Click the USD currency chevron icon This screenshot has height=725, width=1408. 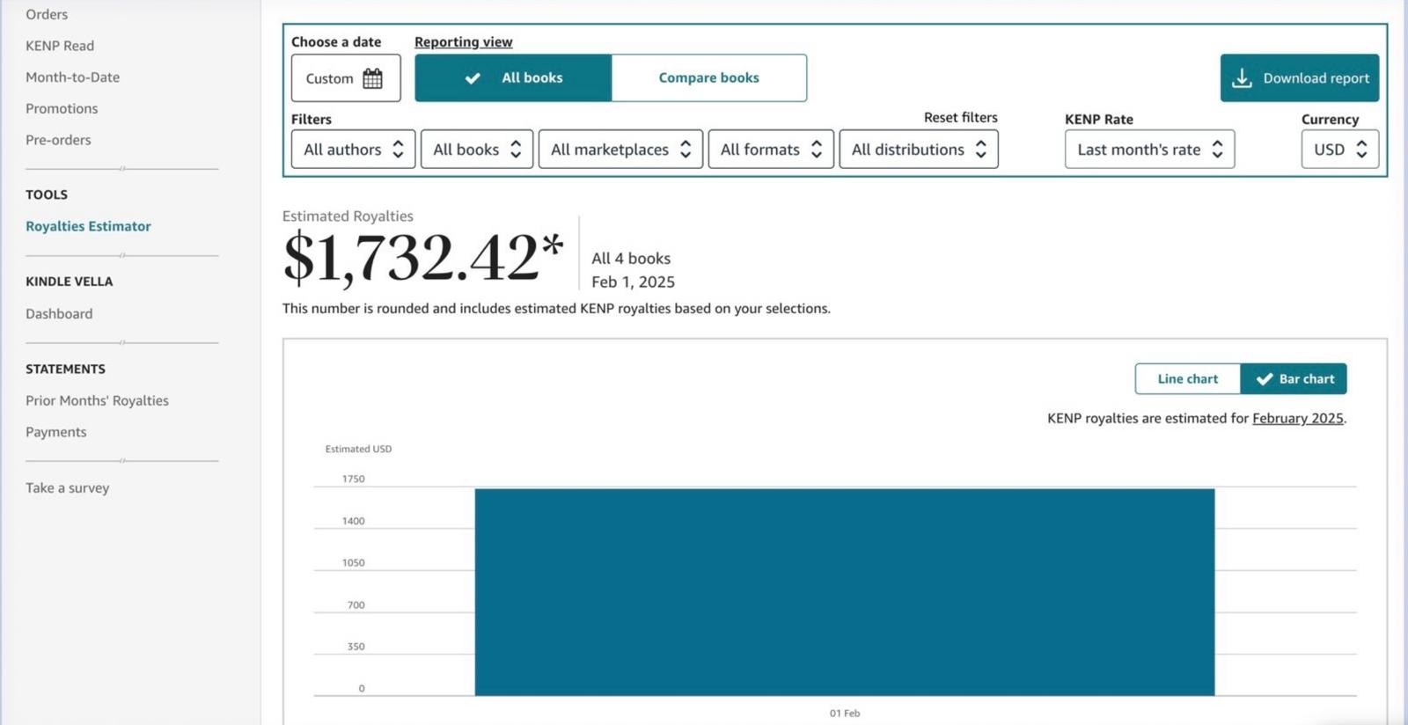point(1361,150)
